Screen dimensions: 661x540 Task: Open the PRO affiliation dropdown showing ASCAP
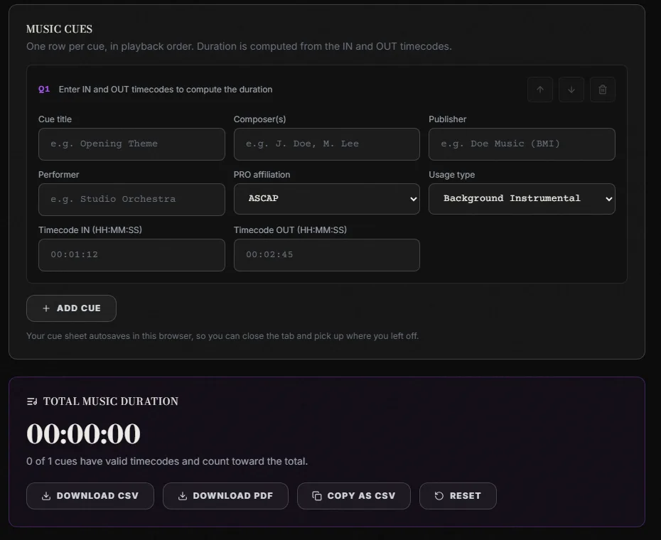[x=327, y=198]
